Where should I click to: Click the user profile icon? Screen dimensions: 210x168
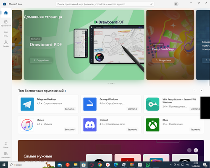point(176,4)
